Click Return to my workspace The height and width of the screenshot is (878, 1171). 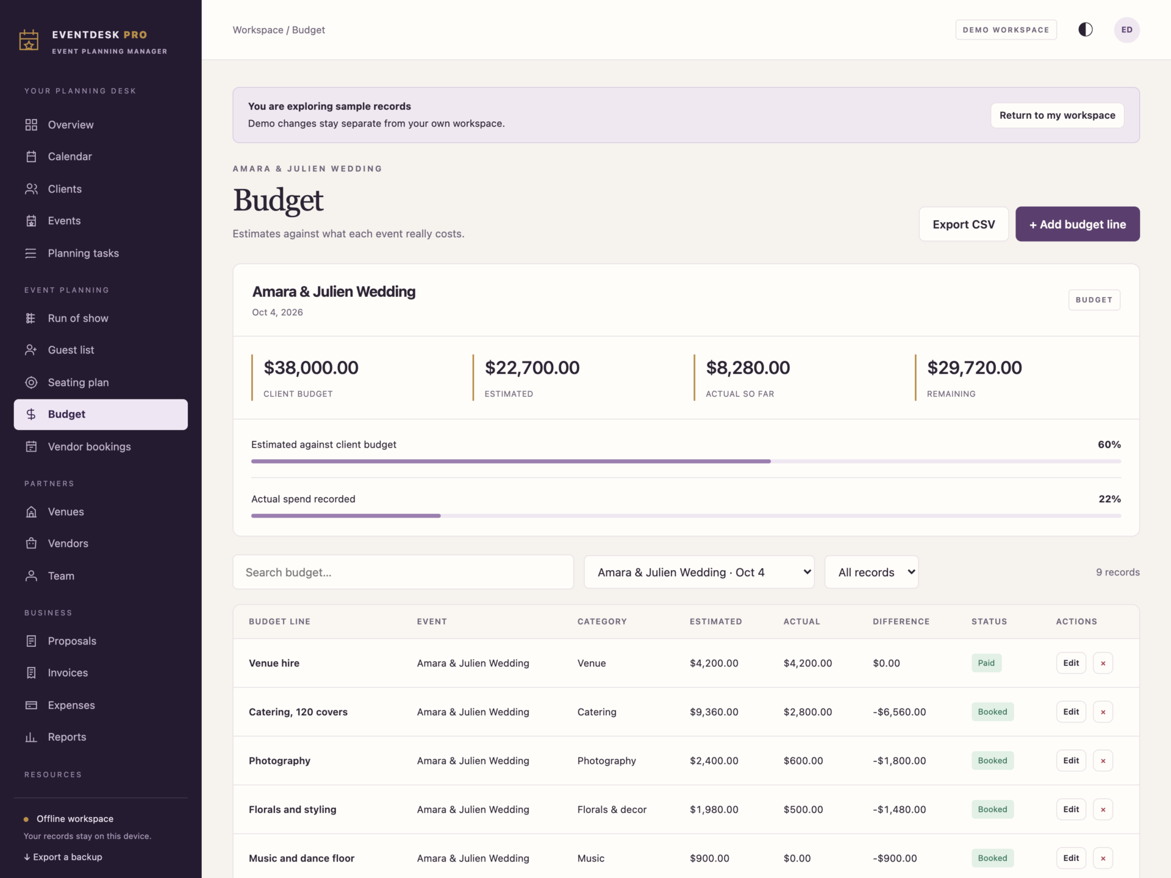1057,115
